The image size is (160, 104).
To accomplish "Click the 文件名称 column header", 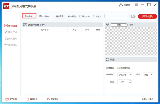I will [x=45, y=30].
